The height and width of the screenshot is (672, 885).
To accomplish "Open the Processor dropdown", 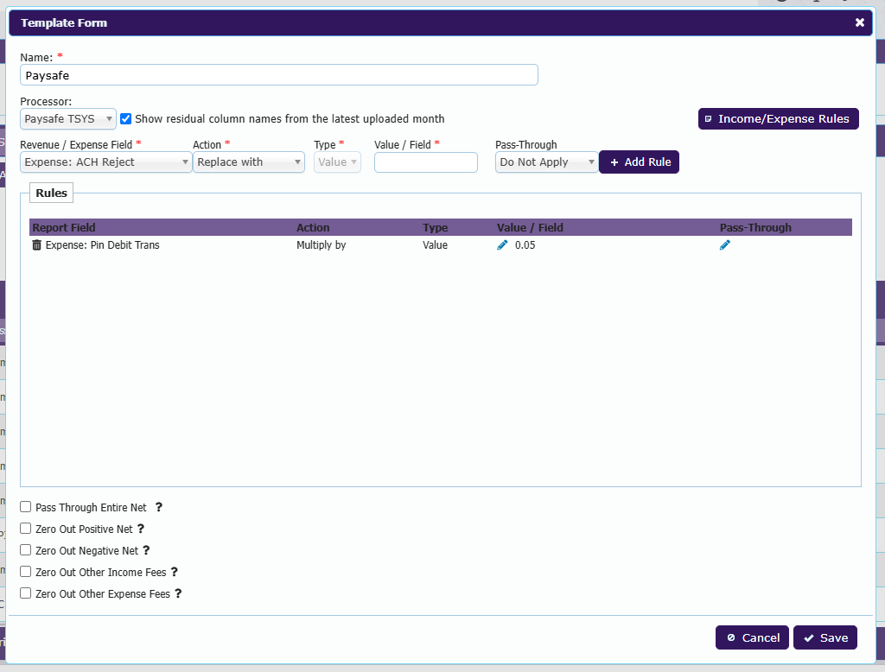I will [68, 119].
